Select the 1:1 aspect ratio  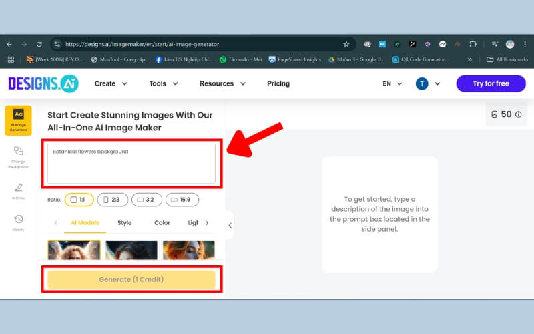pos(79,200)
